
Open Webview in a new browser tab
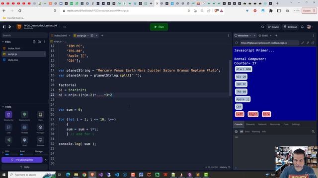pyautogui.click(x=313, y=43)
